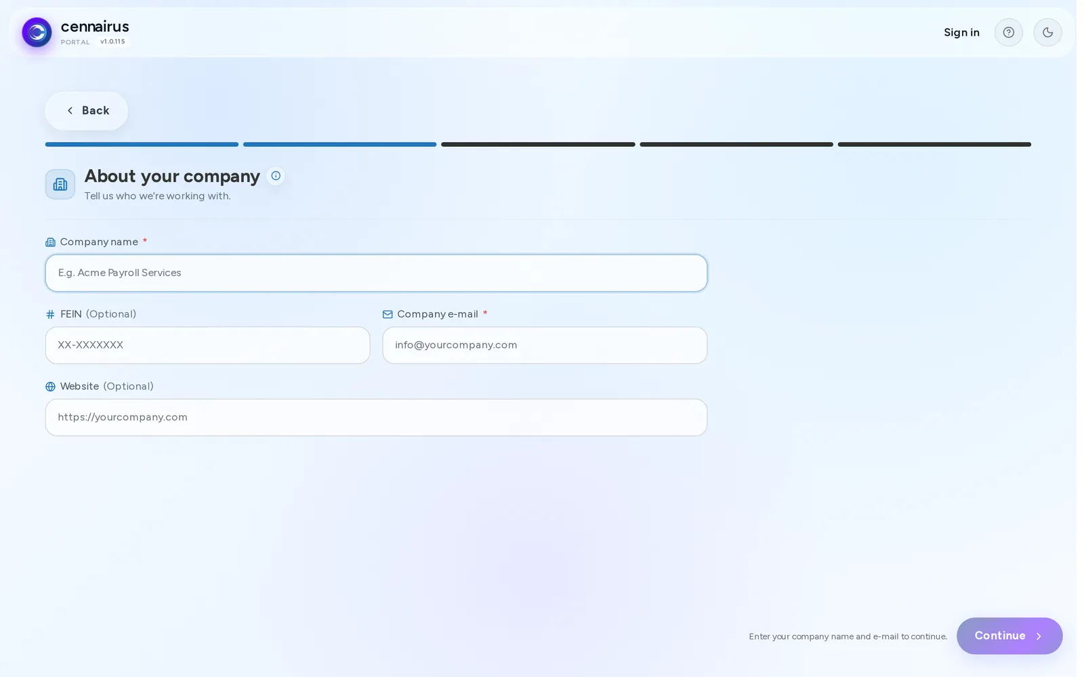Click the Continue button
1084x677 pixels.
1009,636
